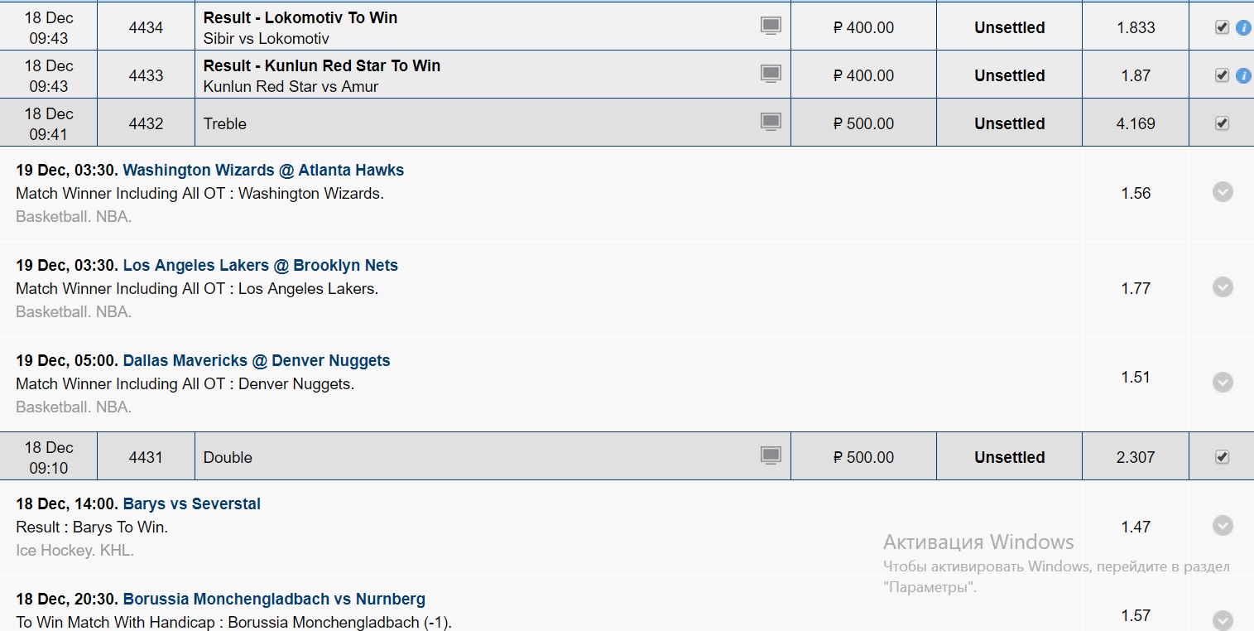Open Los Angeles Lakers @ Brooklyn Nets link
The height and width of the screenshot is (631, 1254).
click(261, 265)
